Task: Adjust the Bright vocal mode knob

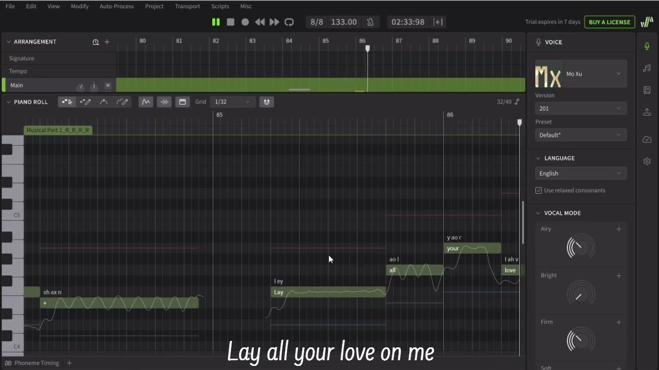Action: pyautogui.click(x=581, y=294)
